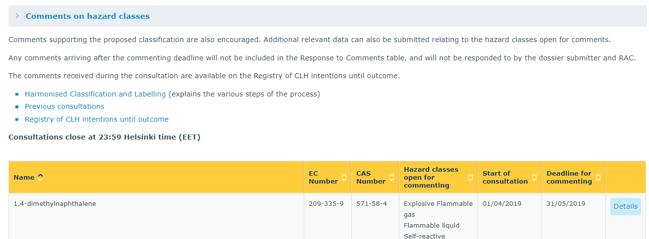
Task: Click the Deadline for commenting sort arrows
Action: pos(598,177)
